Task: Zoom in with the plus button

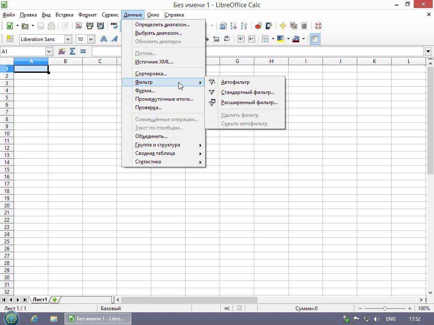Action: point(410,308)
